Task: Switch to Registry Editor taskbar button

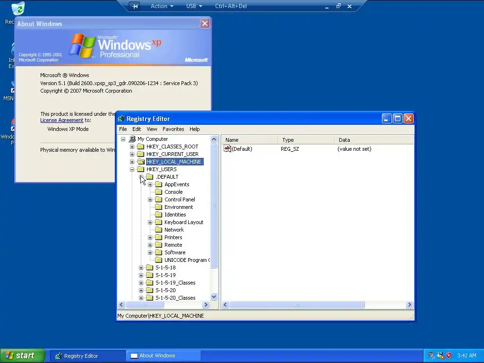Action: point(87,356)
